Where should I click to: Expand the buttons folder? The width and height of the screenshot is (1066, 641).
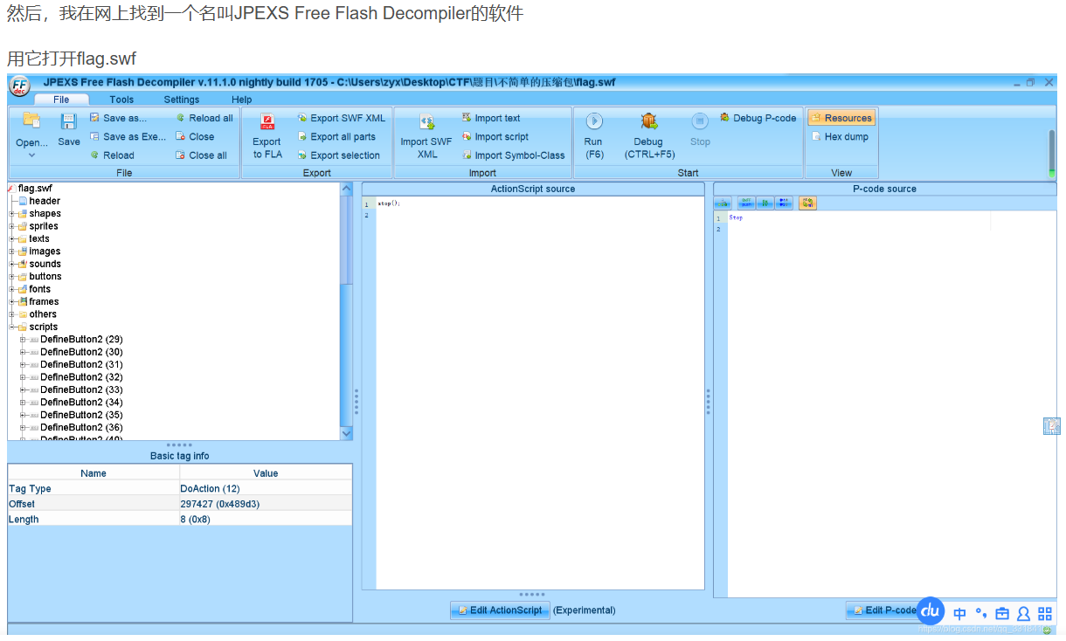point(12,277)
